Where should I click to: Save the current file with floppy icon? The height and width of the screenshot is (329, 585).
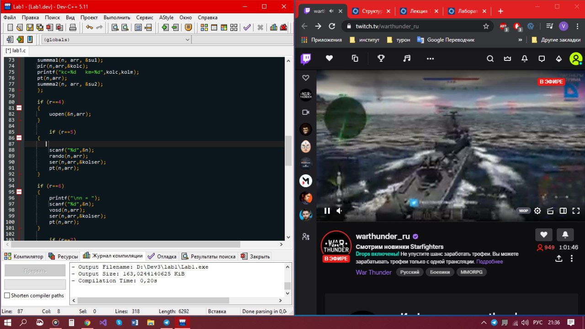[30, 27]
